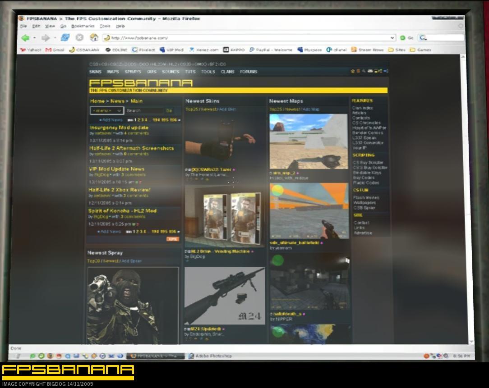Open the Yahoo! bookmark
489x388 pixels.
coord(31,50)
